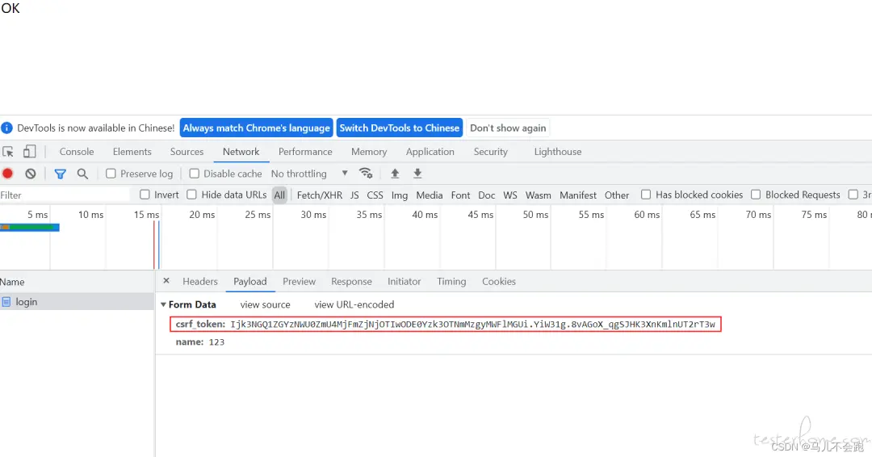The image size is (872, 457).
Task: Filter by Fetch/XHR requests
Action: tap(320, 195)
